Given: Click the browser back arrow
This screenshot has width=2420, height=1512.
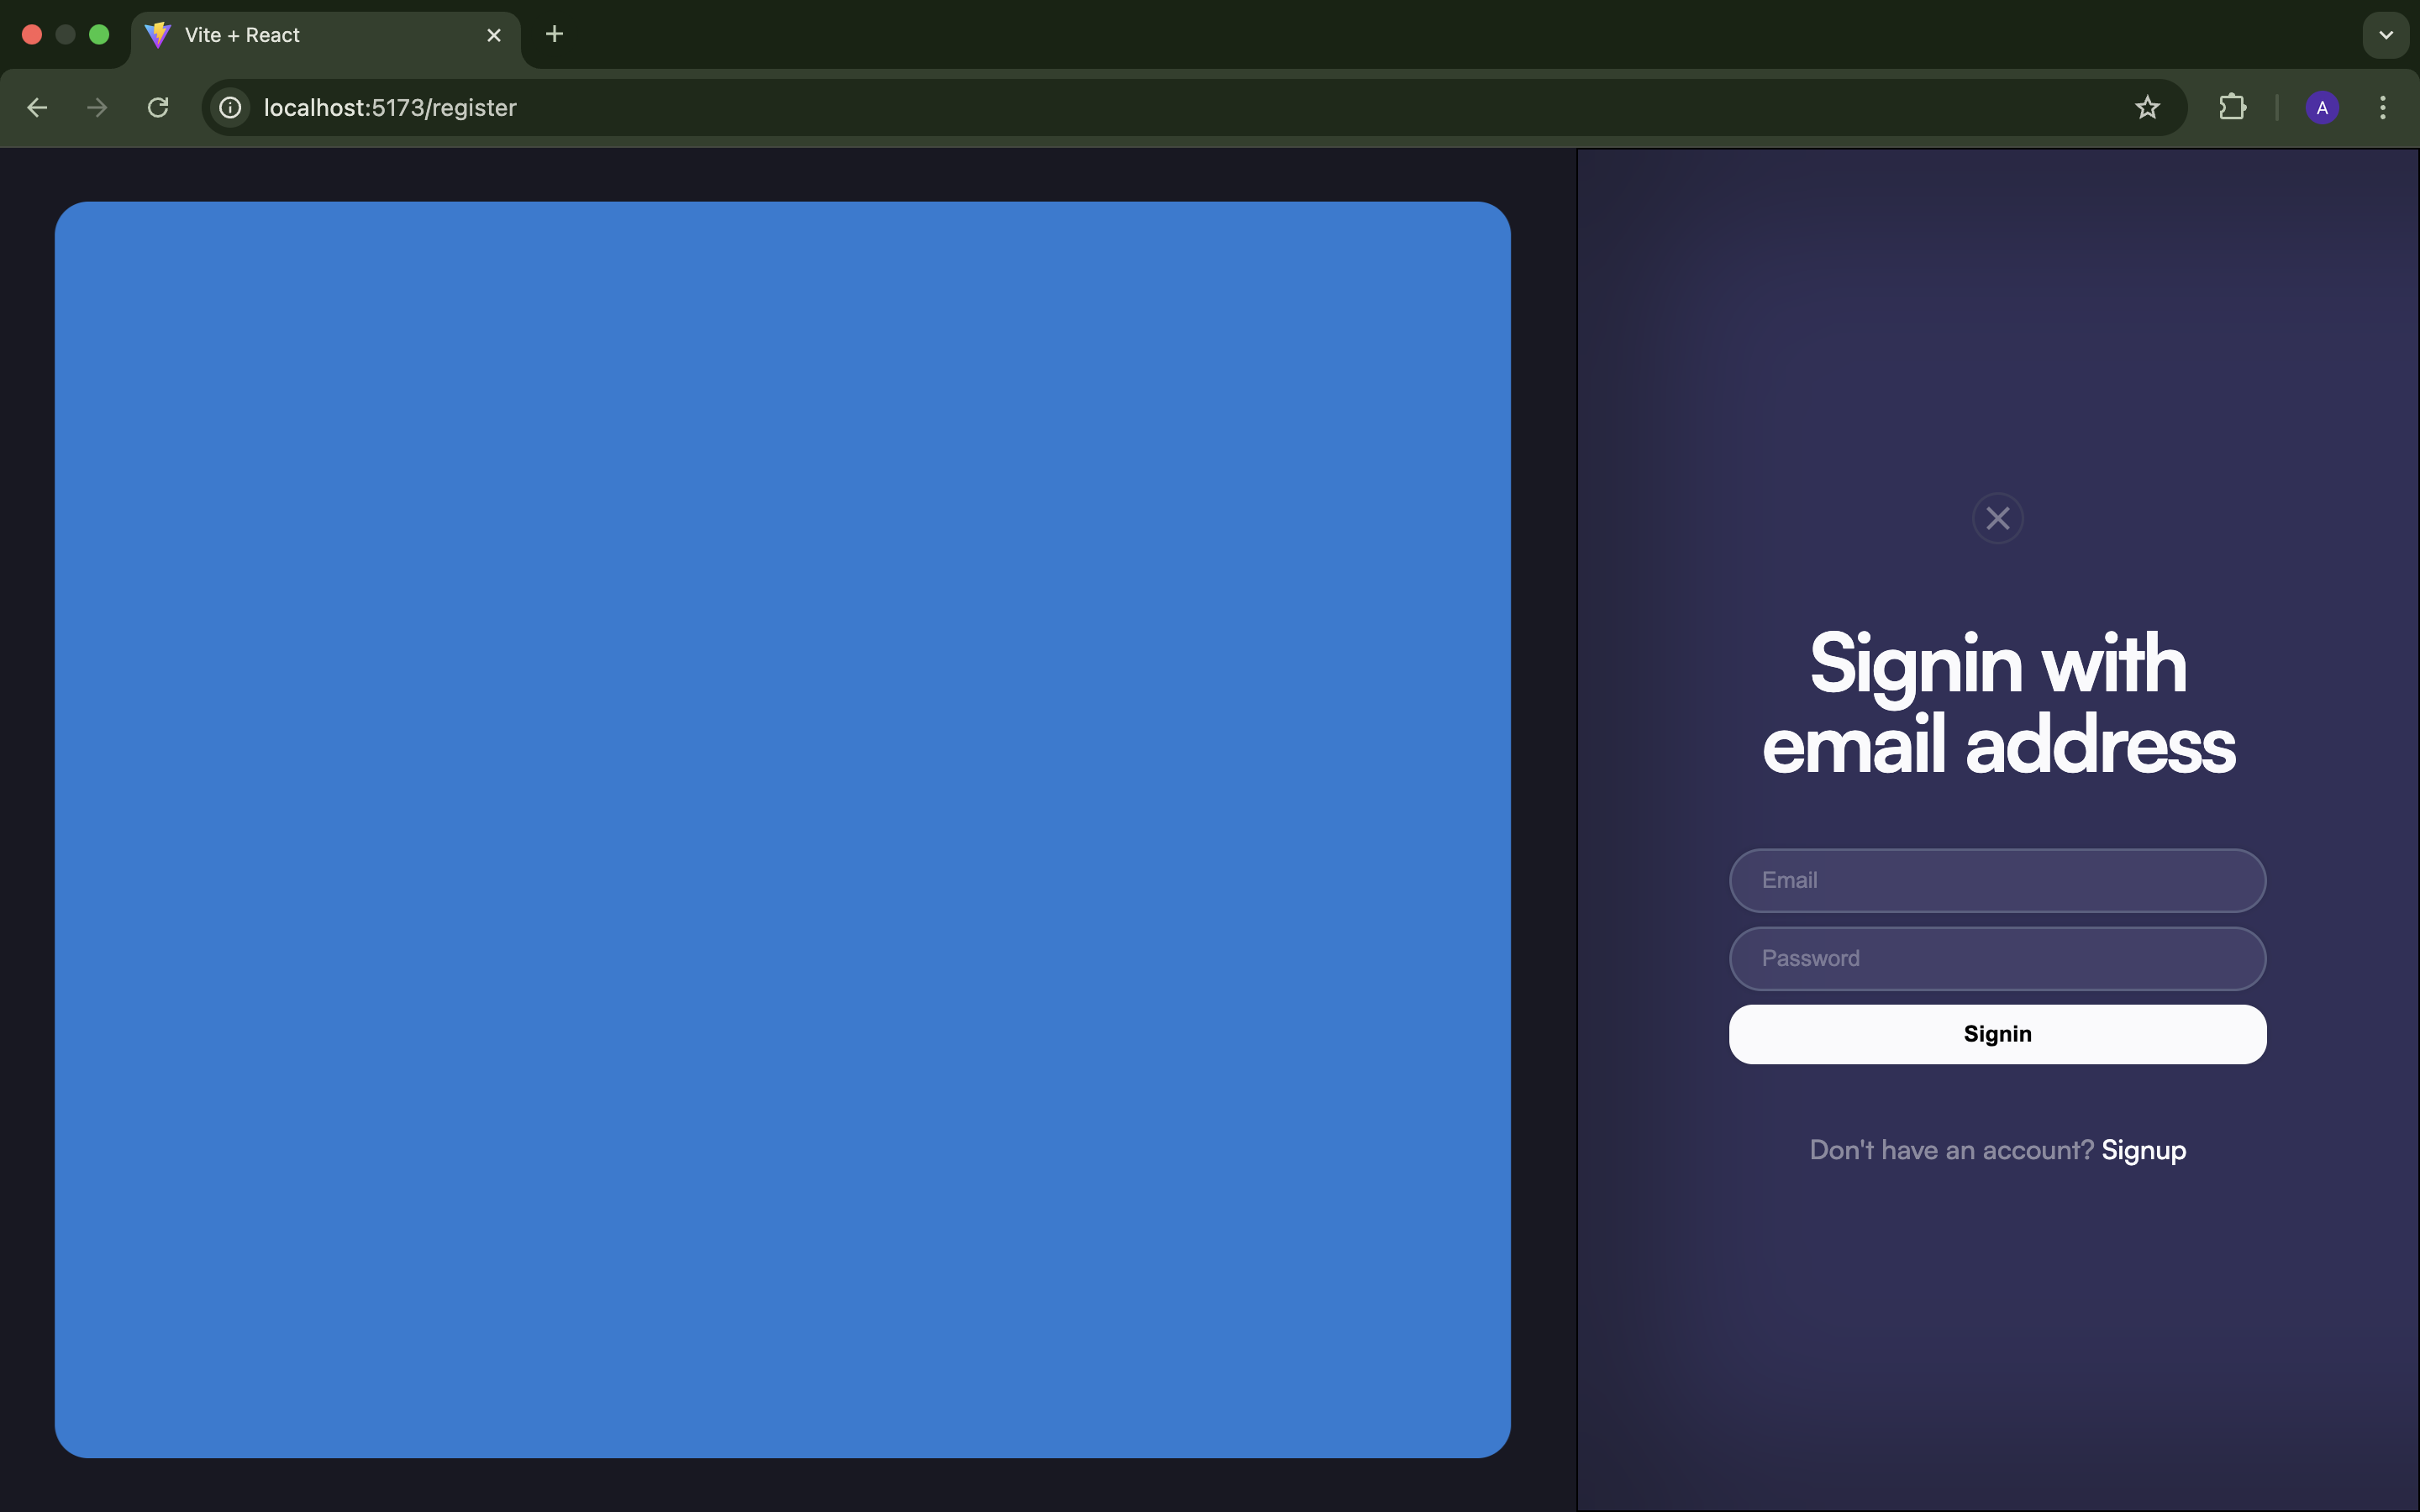Looking at the screenshot, I should [x=37, y=108].
